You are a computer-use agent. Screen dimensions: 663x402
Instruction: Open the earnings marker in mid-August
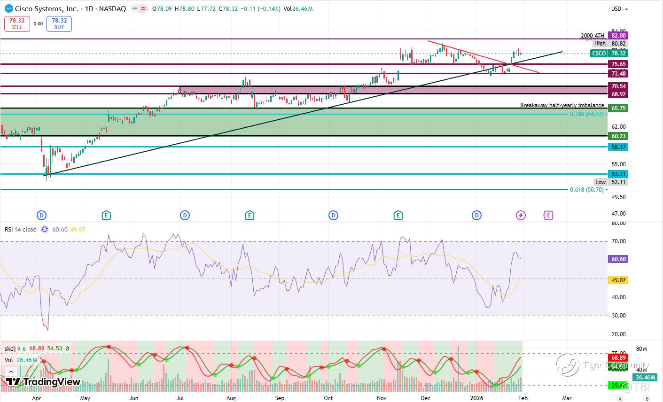250,216
